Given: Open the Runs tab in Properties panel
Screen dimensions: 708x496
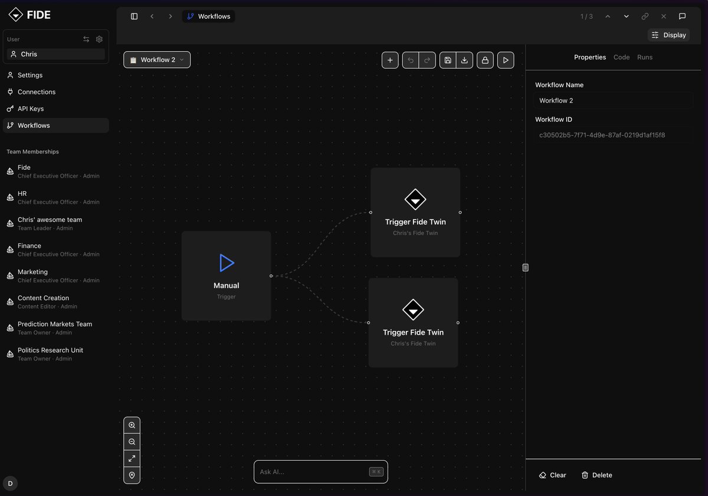Looking at the screenshot, I should point(644,57).
